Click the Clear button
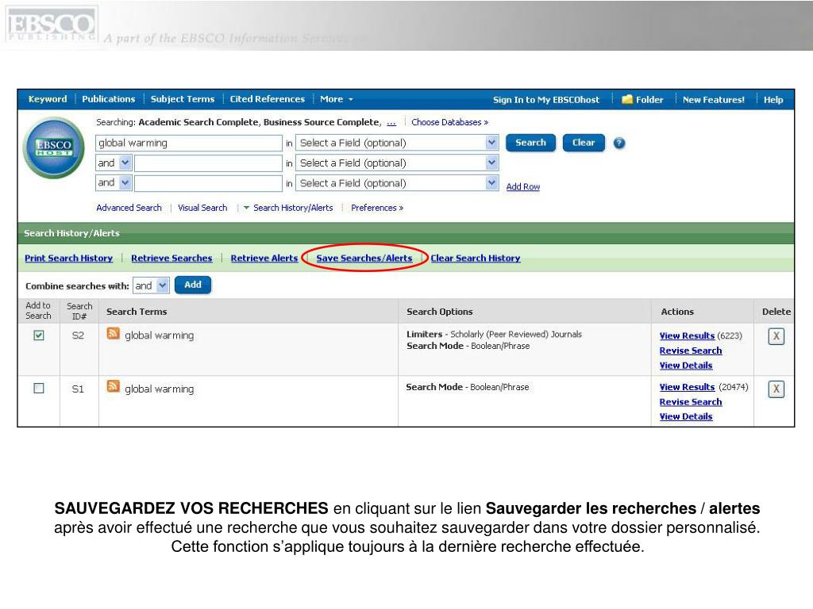 point(584,143)
